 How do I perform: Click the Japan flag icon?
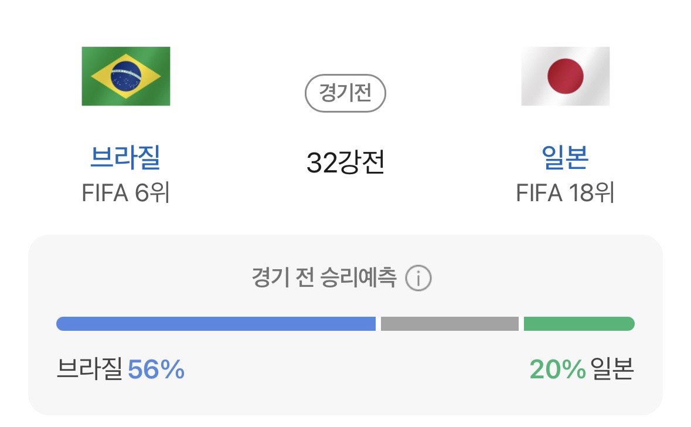click(566, 76)
